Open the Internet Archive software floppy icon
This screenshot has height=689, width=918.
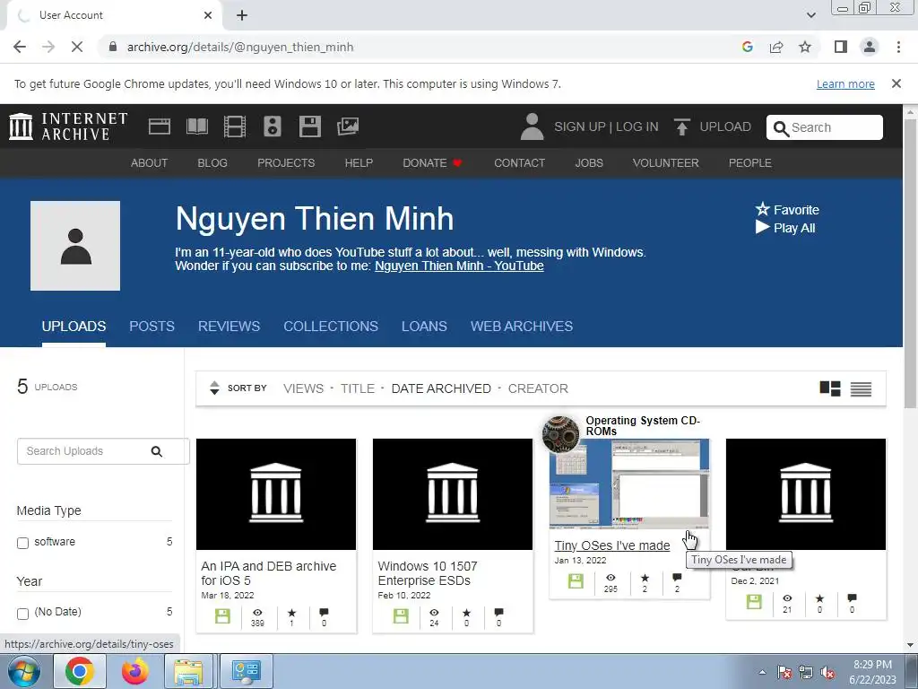309,126
